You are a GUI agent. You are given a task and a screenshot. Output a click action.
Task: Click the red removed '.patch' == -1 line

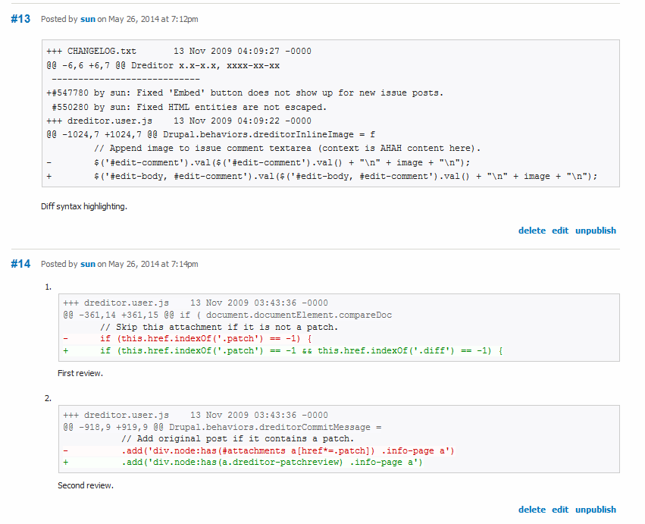click(187, 339)
